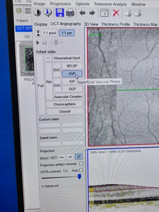Set Struct. OCT projection to max
Image resolution: width=159 pixels, height=212 pixels.
tap(61, 157)
